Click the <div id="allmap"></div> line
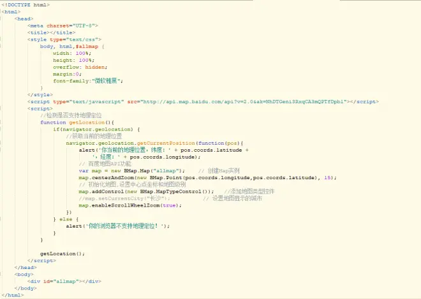The image size is (421, 299). pos(64,281)
